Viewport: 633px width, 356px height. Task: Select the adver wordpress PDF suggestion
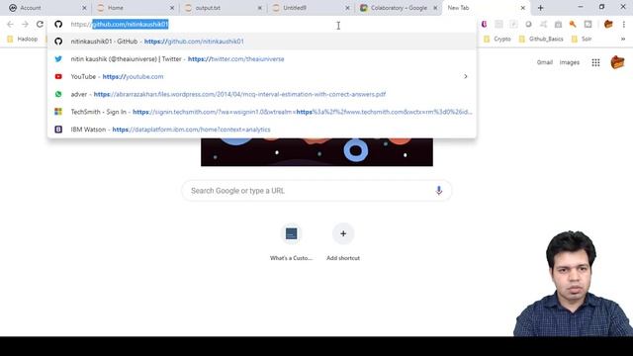[261, 94]
